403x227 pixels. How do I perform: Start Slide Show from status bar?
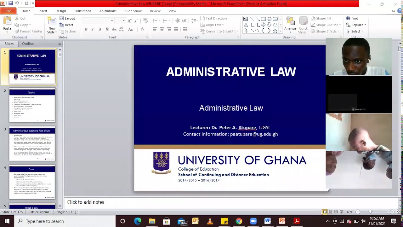click(x=342, y=212)
